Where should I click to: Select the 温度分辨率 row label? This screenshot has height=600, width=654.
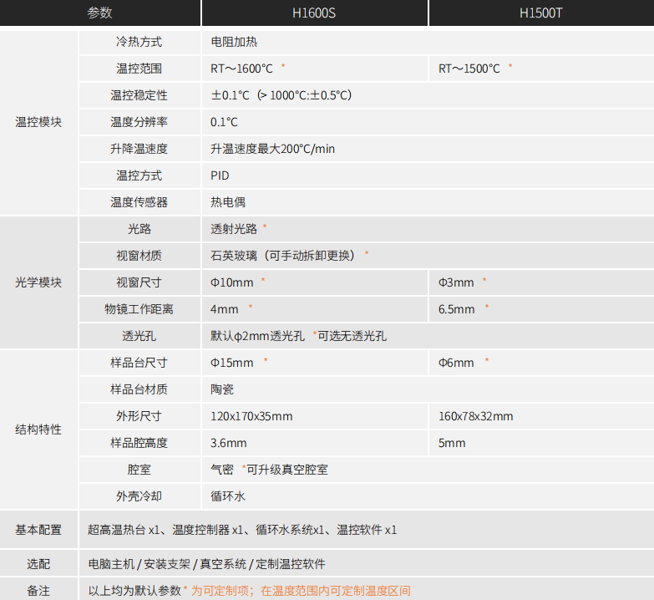139,122
